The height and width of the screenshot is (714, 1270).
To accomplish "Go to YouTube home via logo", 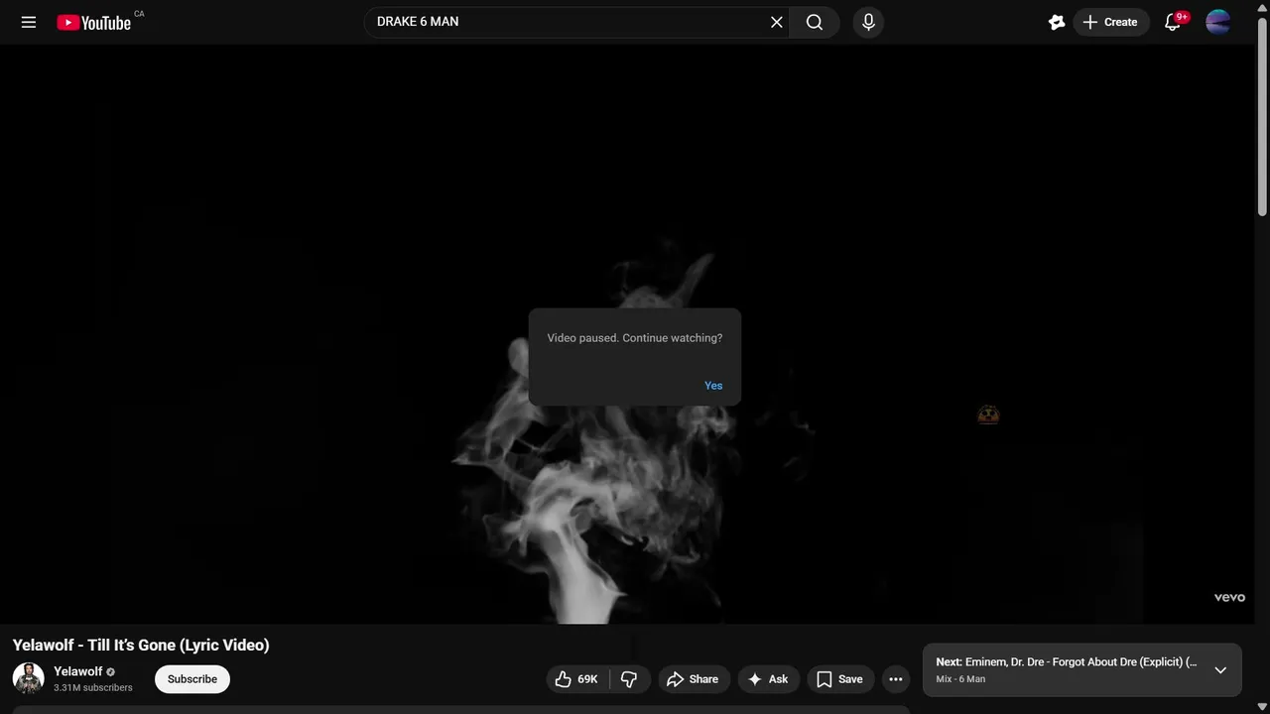I will coord(94,22).
